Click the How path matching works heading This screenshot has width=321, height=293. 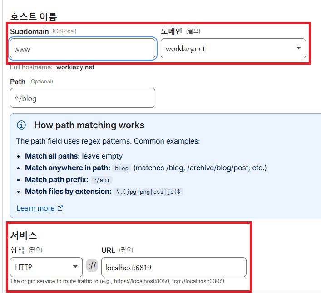point(89,125)
